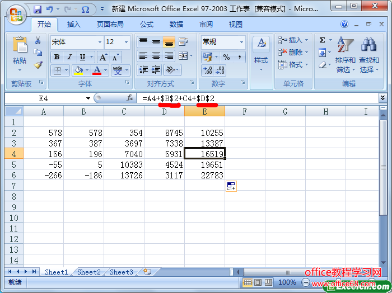Open Find and Select binoculars
This screenshot has height=293, width=392.
click(x=368, y=54)
